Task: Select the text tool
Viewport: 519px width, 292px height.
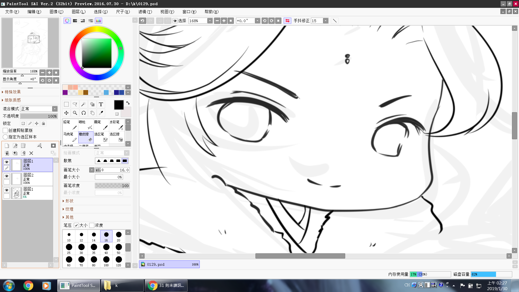Action: point(101,104)
